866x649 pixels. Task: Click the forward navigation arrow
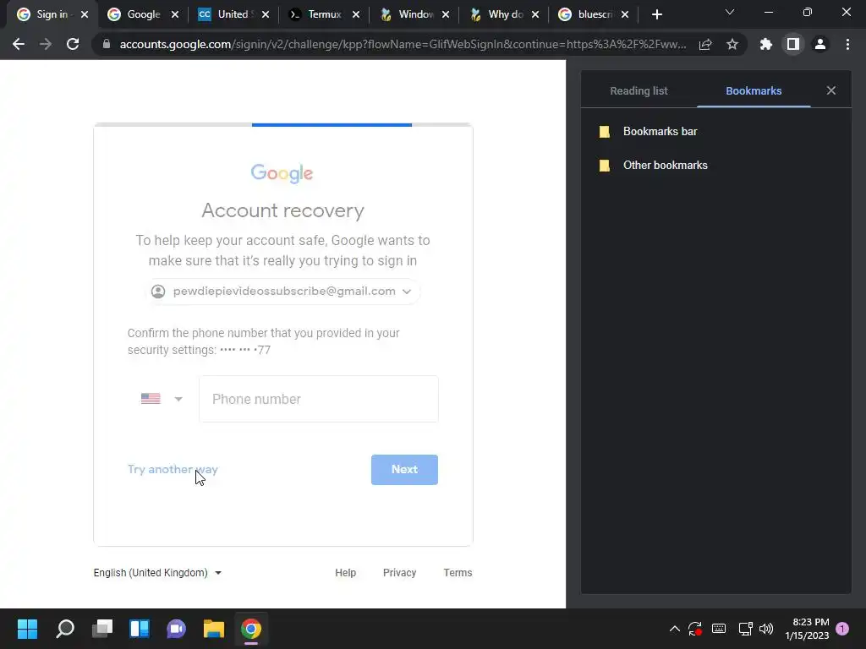(x=46, y=44)
